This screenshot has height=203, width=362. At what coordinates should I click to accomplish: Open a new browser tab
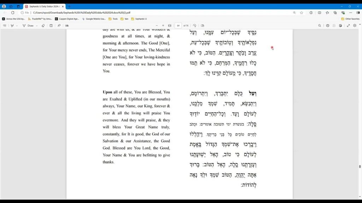[x=69, y=6]
